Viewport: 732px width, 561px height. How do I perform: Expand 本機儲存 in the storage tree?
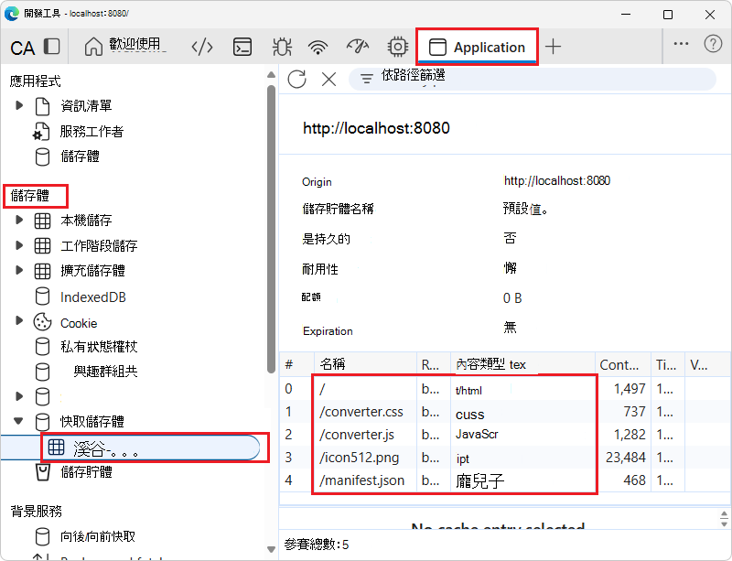pyautogui.click(x=18, y=219)
